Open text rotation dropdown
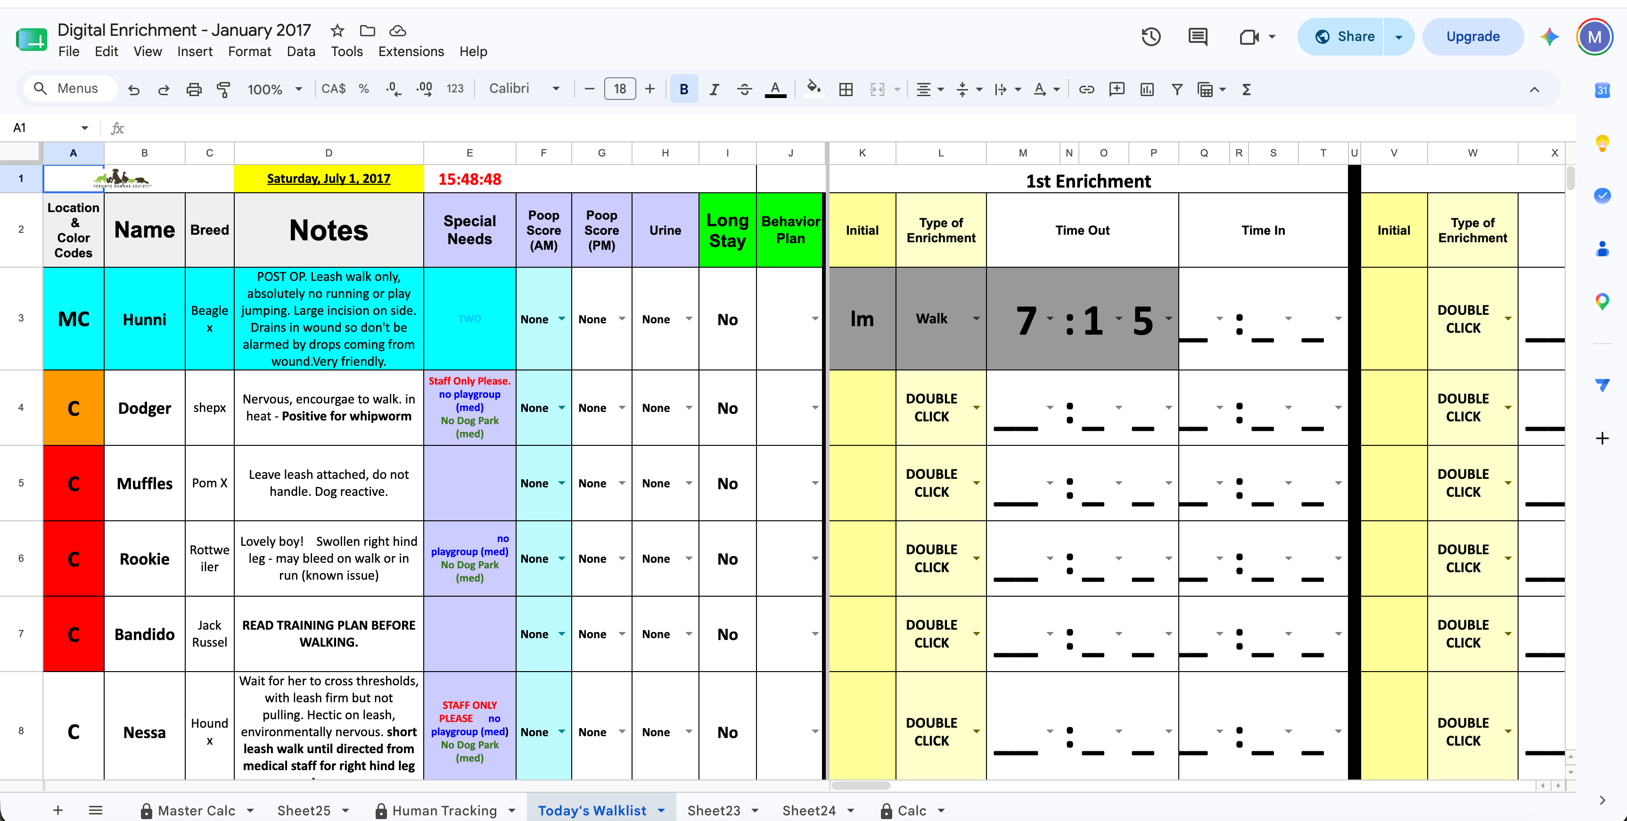Viewport: 1627px width, 821px height. tap(1046, 90)
